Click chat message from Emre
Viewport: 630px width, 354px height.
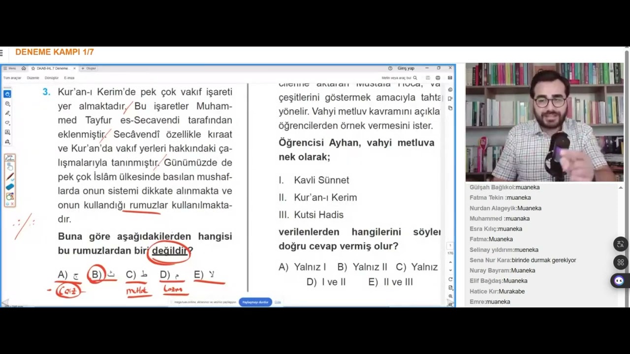pyautogui.click(x=490, y=301)
